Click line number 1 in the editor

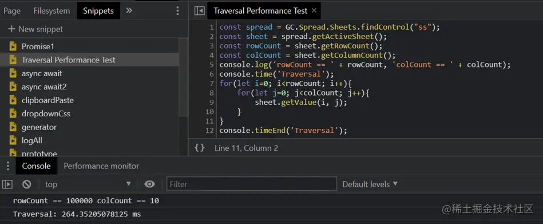pos(212,27)
